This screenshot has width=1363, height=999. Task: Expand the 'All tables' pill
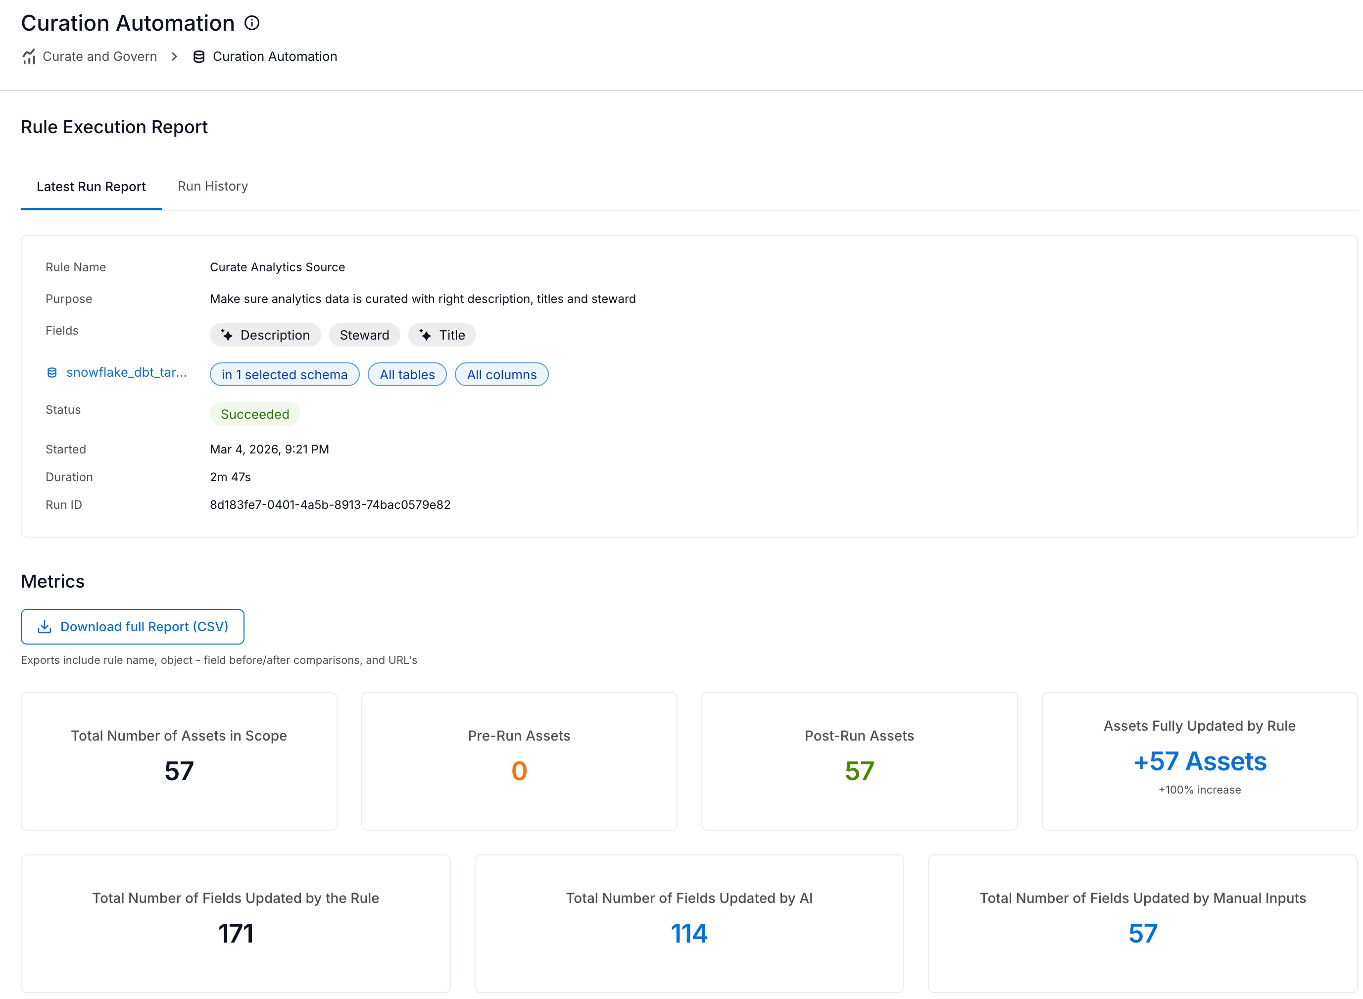[407, 374]
